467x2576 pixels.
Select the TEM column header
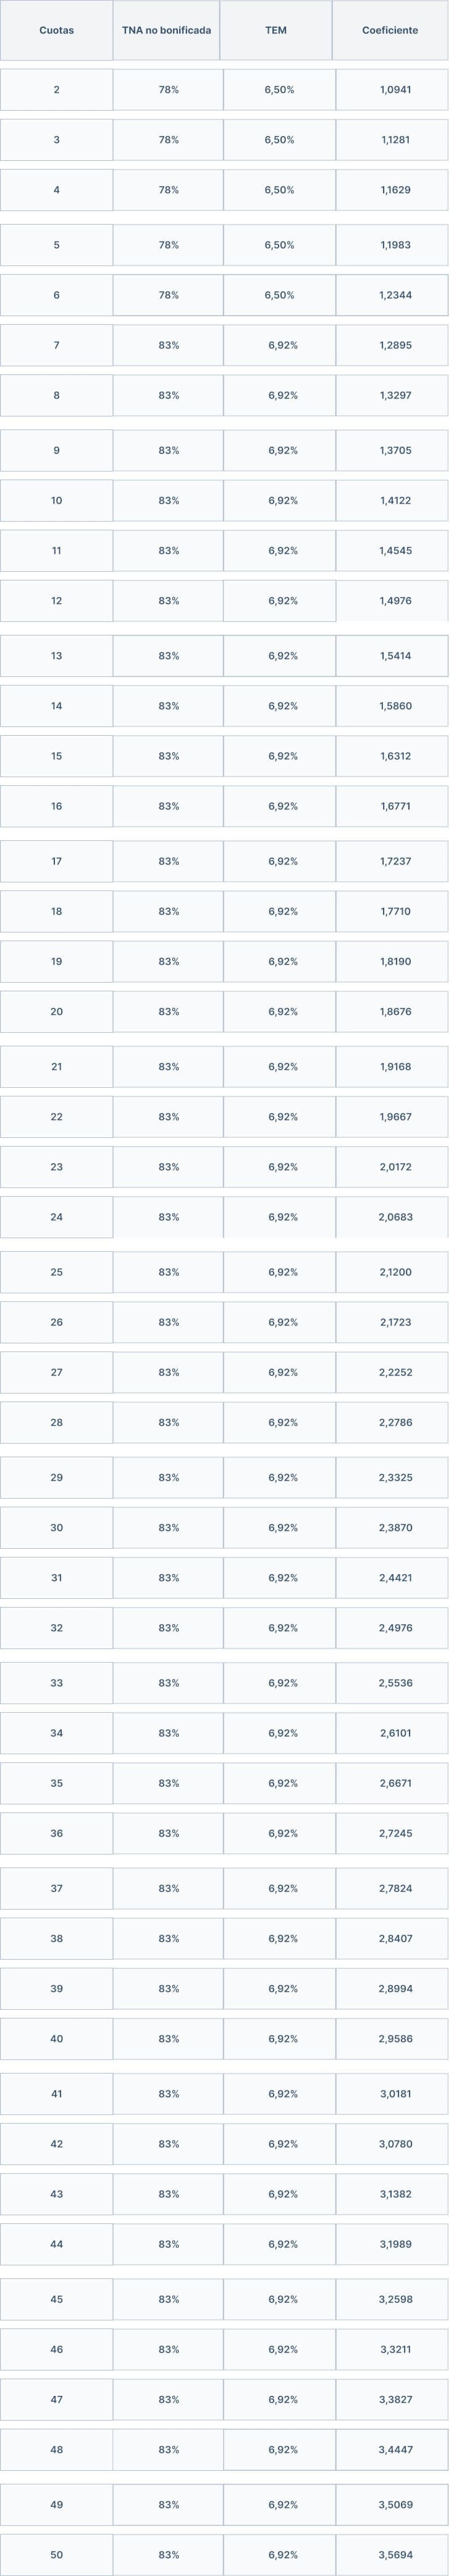point(276,30)
